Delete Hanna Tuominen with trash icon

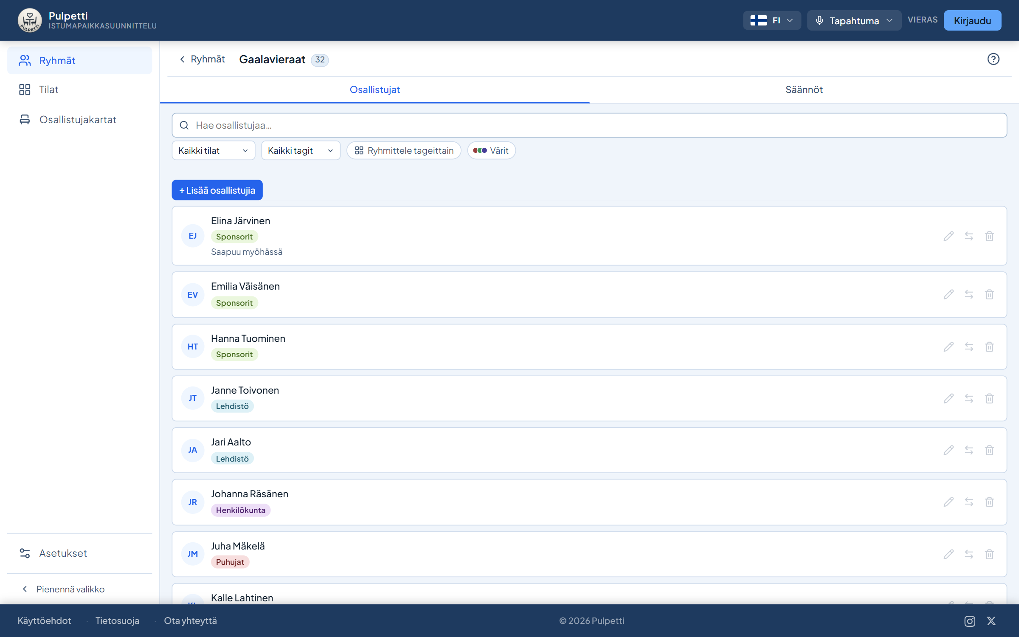pos(989,347)
